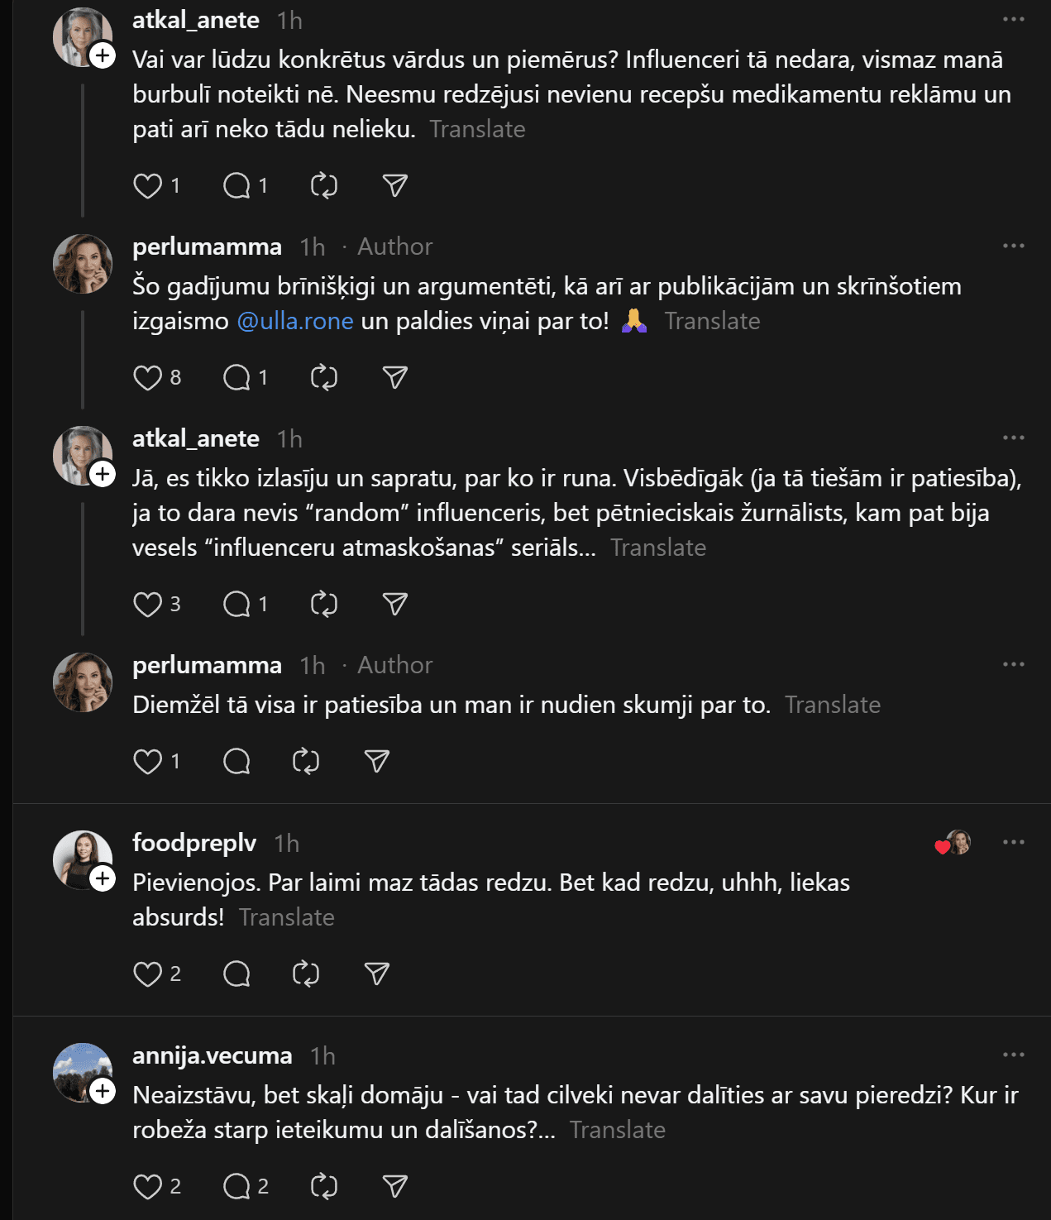This screenshot has height=1220, width=1051.
Task: Like foodpreplv's comment
Action: [x=148, y=974]
